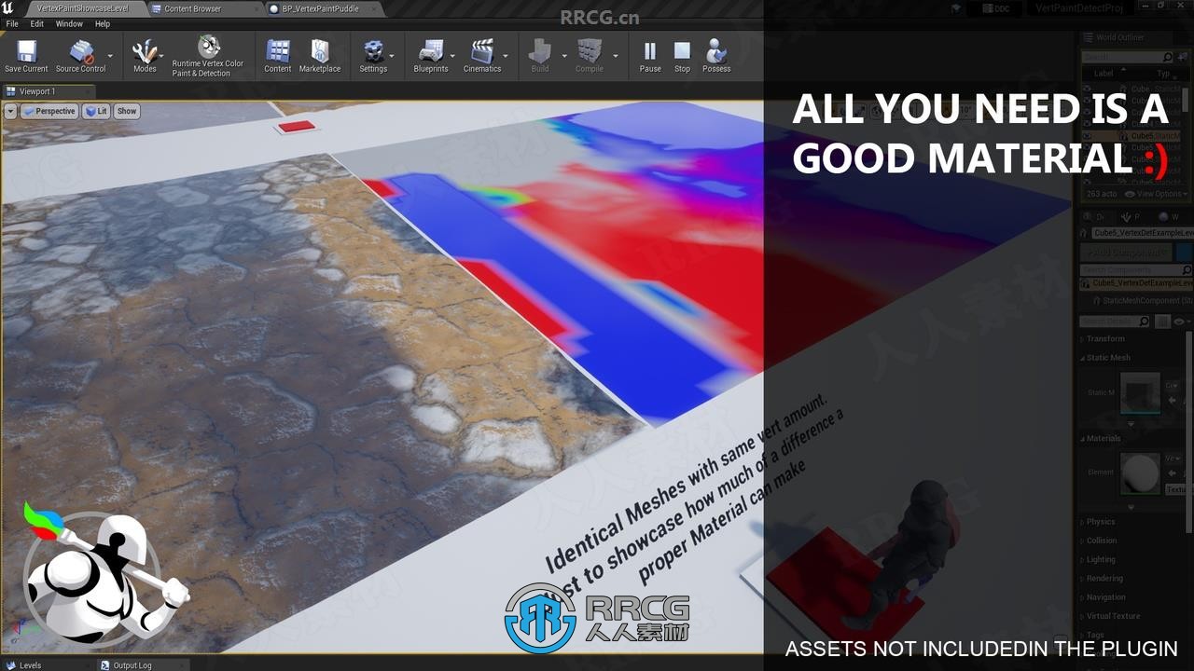Click the Search Details magnifier icon
The image size is (1194, 671).
(1146, 322)
